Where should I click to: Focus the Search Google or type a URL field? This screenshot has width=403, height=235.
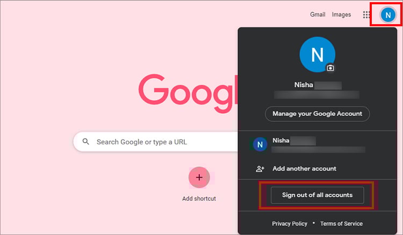tap(156, 142)
